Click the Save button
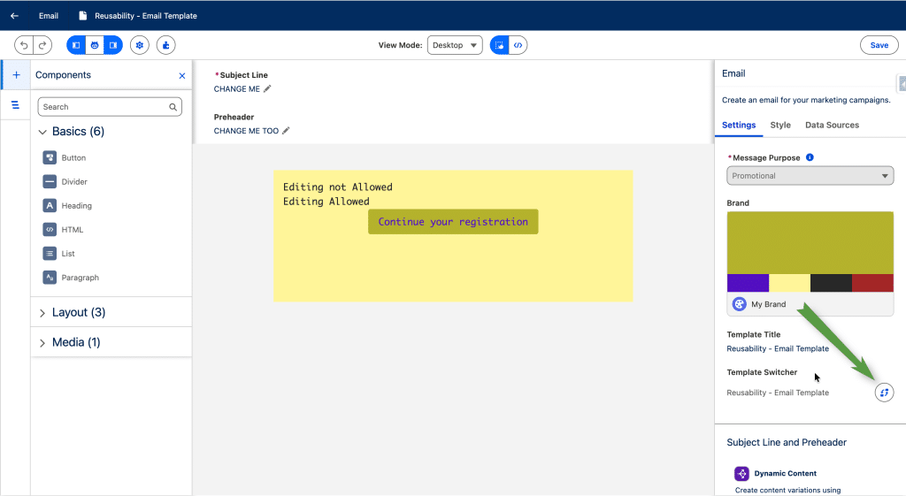906x496 pixels. pos(879,45)
